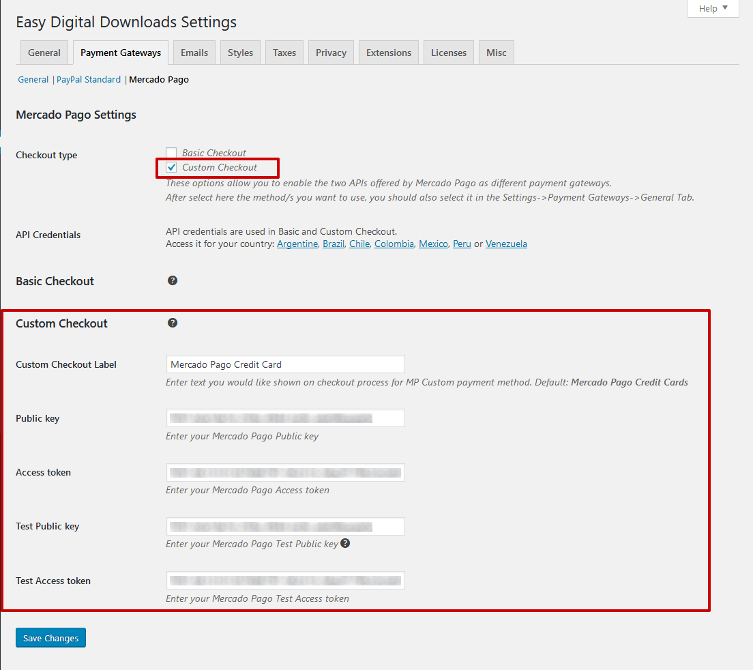Click the help icon after Test Public key description

(345, 543)
